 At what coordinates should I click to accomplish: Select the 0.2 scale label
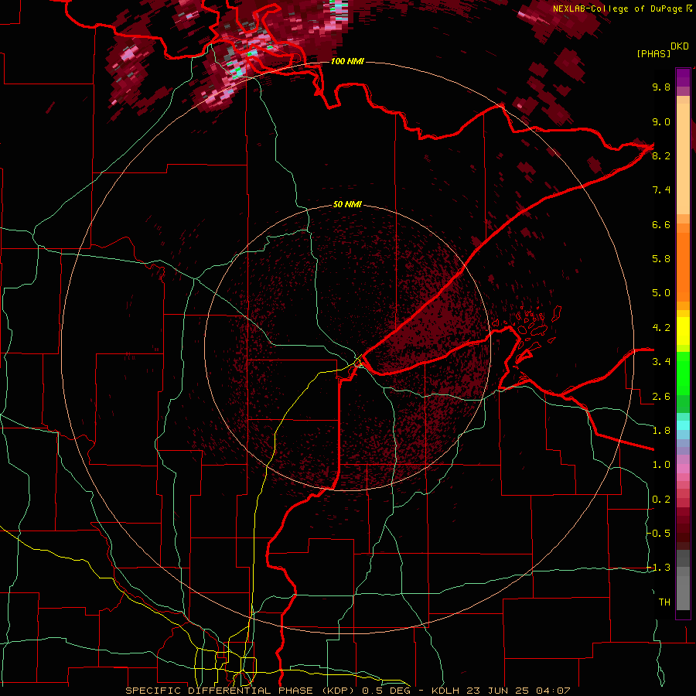661,500
